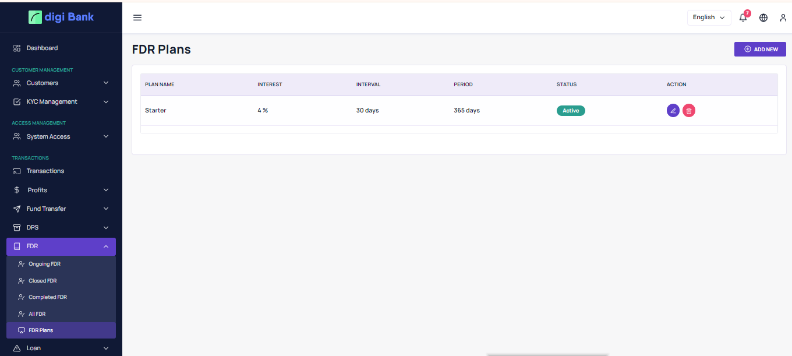Select Transactions in the sidebar
Image resolution: width=792 pixels, height=356 pixels.
click(x=45, y=171)
